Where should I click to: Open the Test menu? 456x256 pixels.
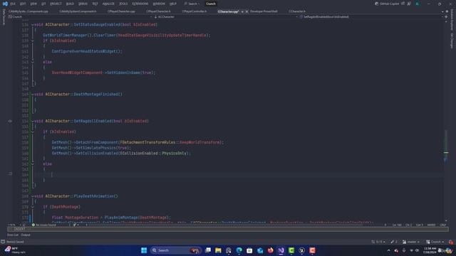(95, 4)
